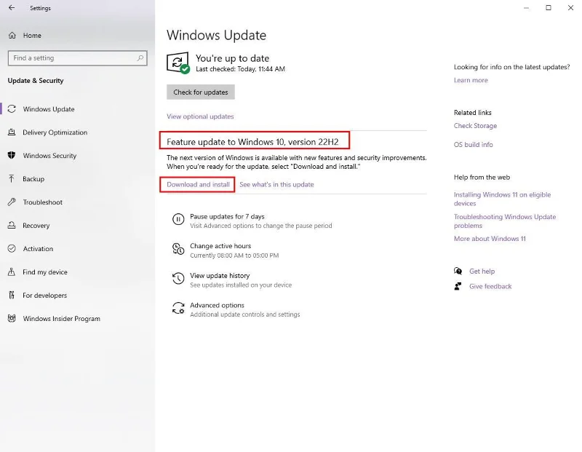
Task: Click the Get help chat bubble icon
Action: (458, 271)
